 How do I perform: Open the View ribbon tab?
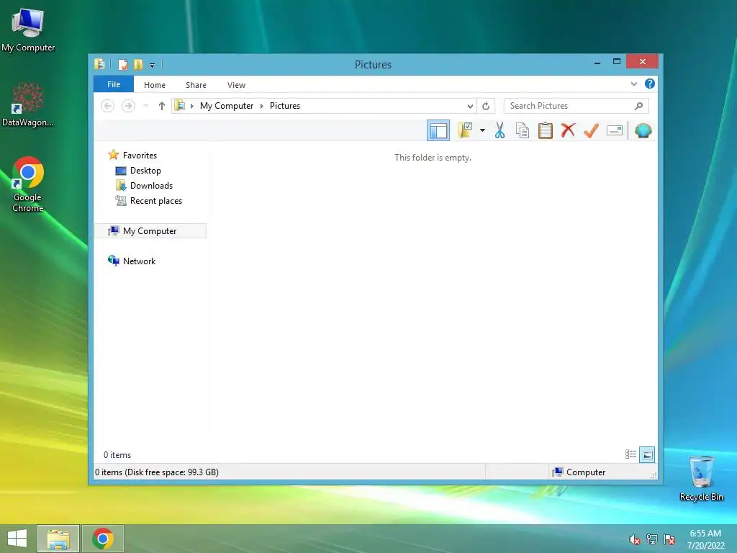(236, 85)
